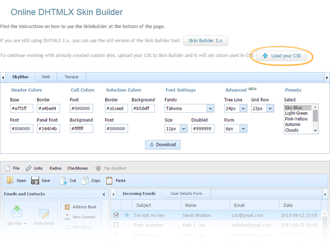Screen dimensions: 330x243
Task: Select the Autumn preset
Action: [293, 124]
